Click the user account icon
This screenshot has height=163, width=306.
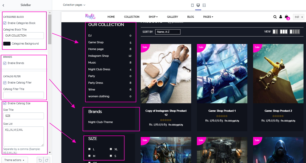(x=281, y=17)
